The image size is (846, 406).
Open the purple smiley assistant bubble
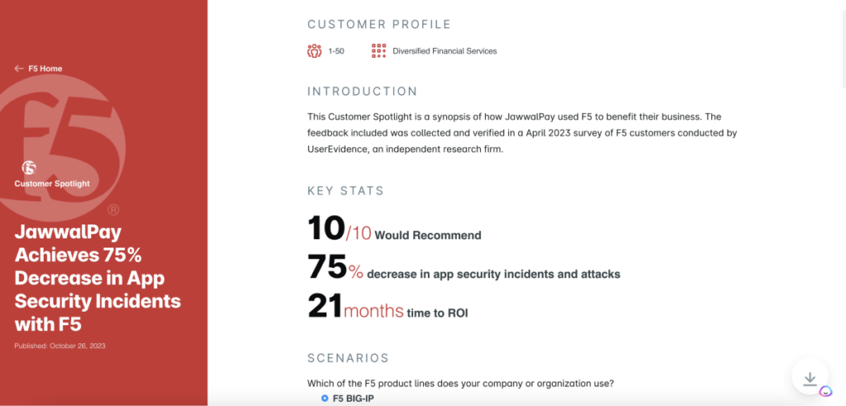click(825, 391)
